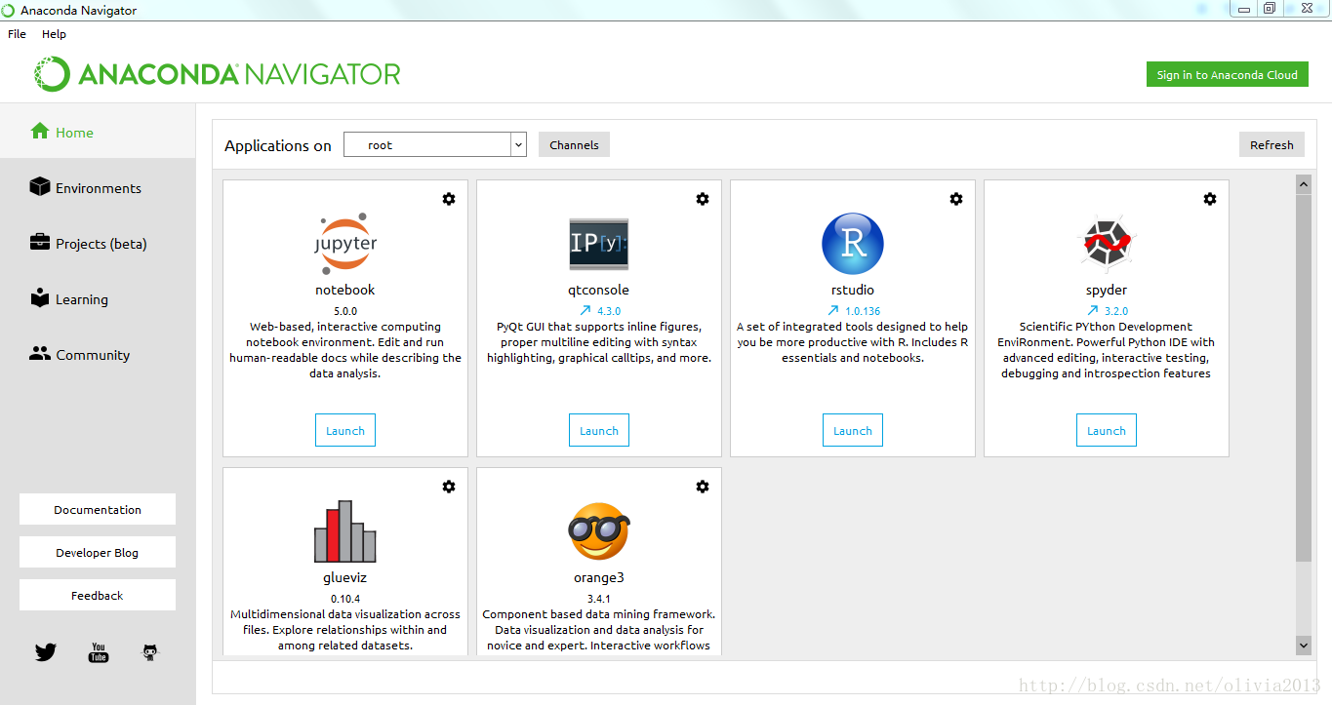Image resolution: width=1332 pixels, height=705 pixels.
Task: Open the qtconsole gear settings
Action: pos(703,199)
